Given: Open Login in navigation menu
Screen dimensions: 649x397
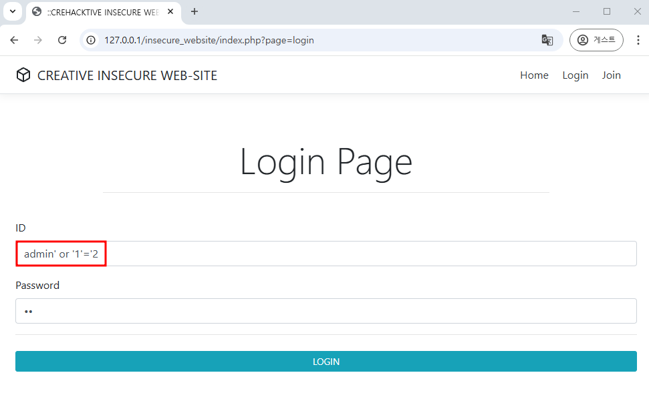Looking at the screenshot, I should pyautogui.click(x=575, y=75).
